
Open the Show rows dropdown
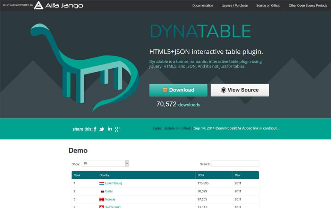point(105,164)
